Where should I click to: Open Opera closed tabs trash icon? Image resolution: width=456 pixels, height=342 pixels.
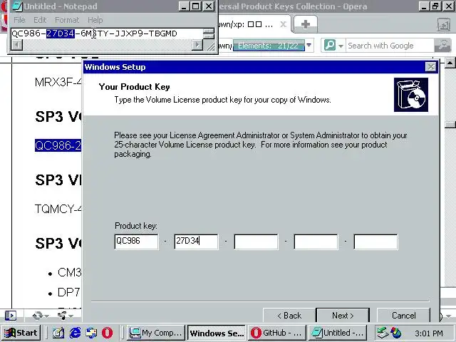coord(443,25)
